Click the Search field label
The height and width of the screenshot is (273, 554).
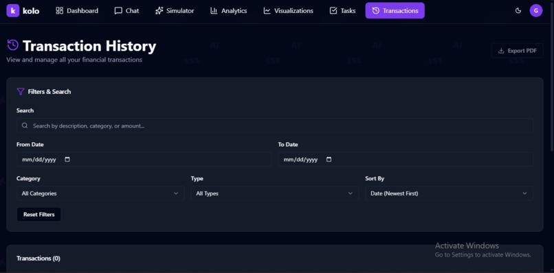coord(25,110)
